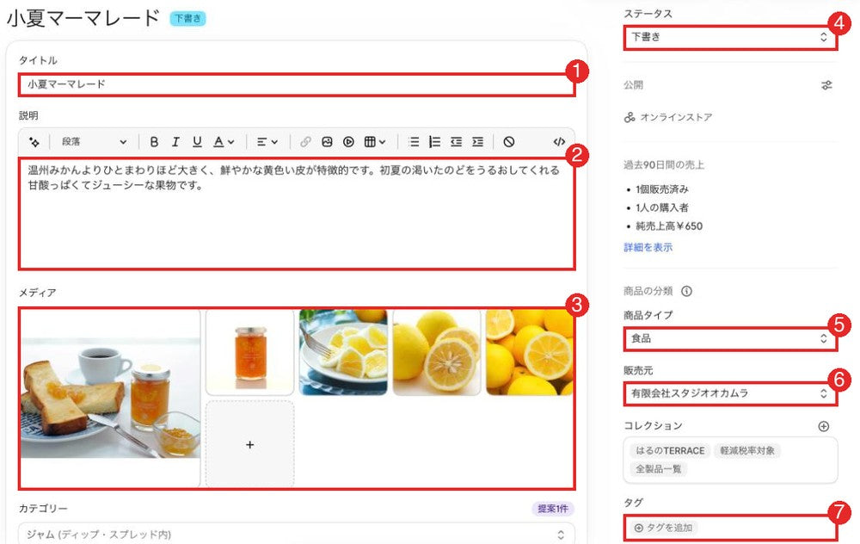
Task: Select the toast and marmalade main image
Action: click(x=110, y=399)
